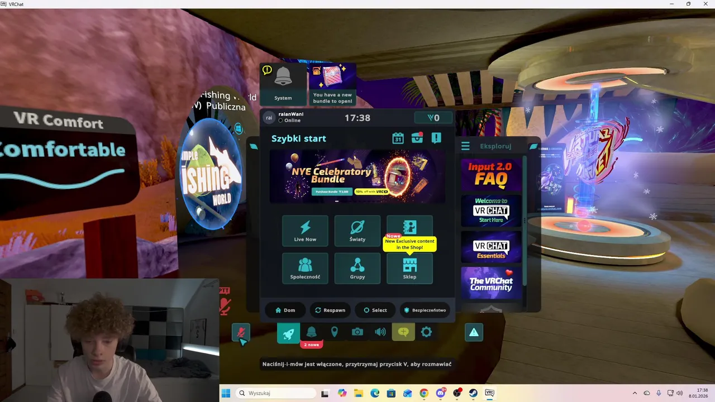715x402 pixels.
Task: Open the yellow chat plus bubble tab
Action: pyautogui.click(x=403, y=332)
